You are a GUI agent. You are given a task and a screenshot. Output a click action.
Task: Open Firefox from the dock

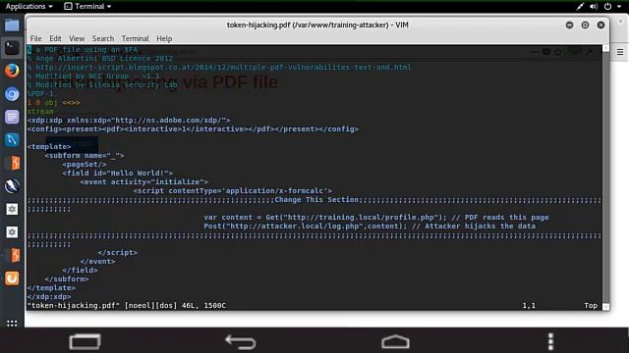point(12,71)
